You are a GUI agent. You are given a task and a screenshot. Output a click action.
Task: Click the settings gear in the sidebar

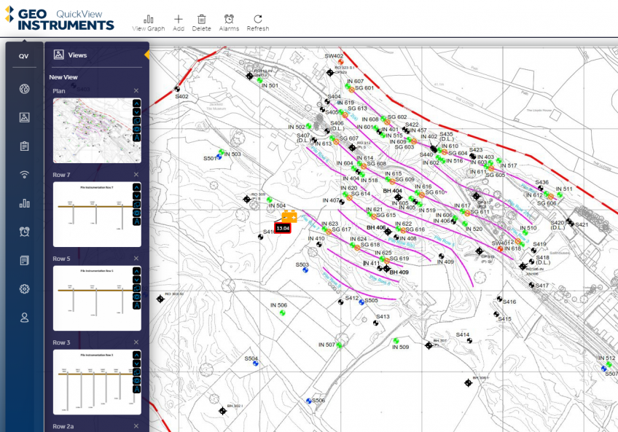coord(25,288)
